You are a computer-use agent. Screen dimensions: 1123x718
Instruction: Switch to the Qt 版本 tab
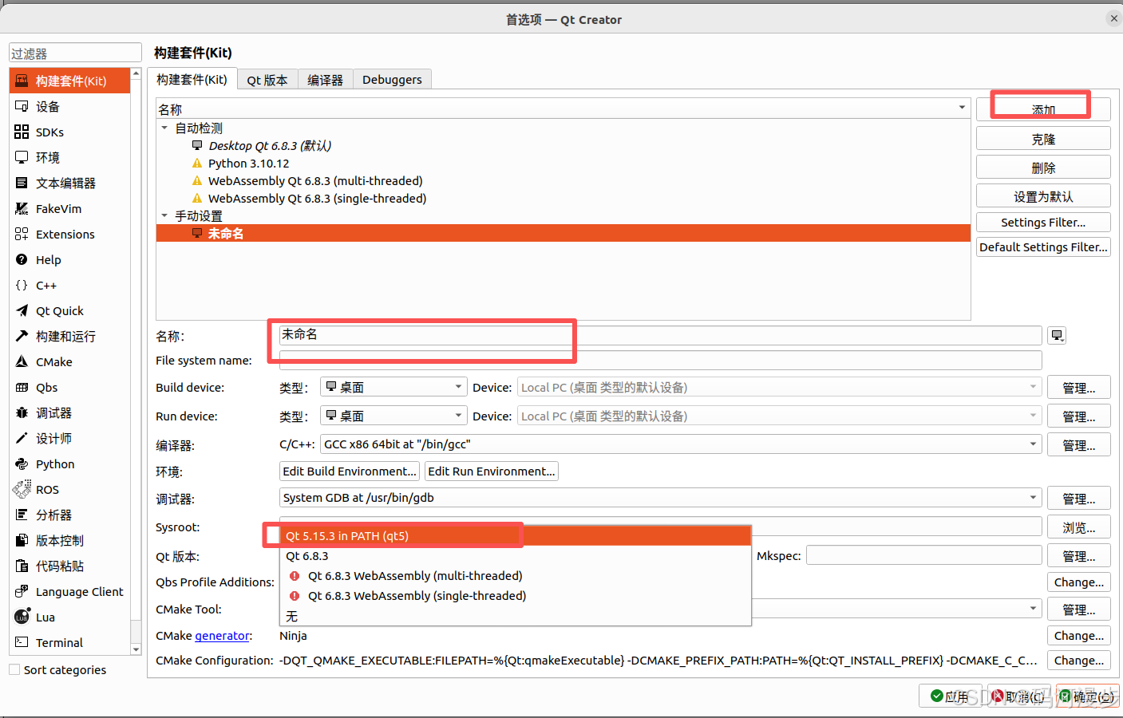click(267, 80)
